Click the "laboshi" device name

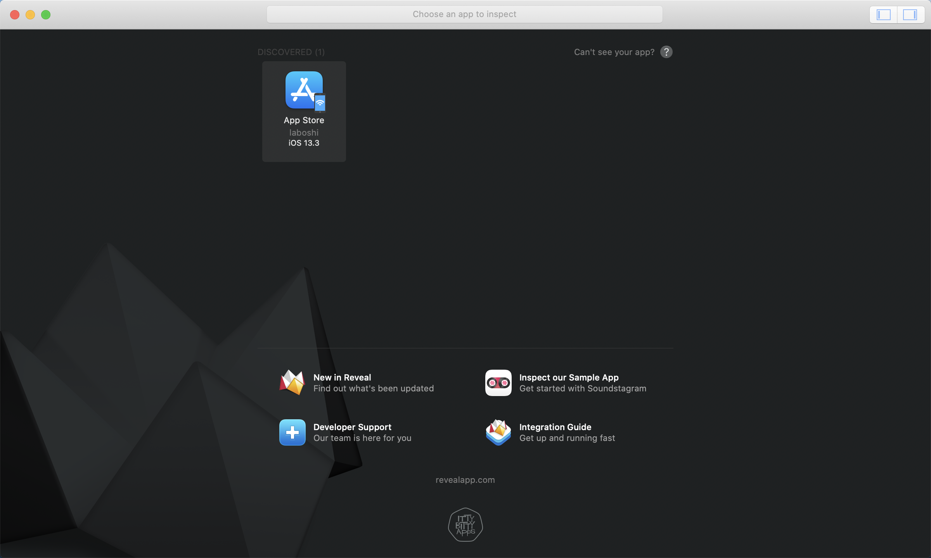[304, 133]
